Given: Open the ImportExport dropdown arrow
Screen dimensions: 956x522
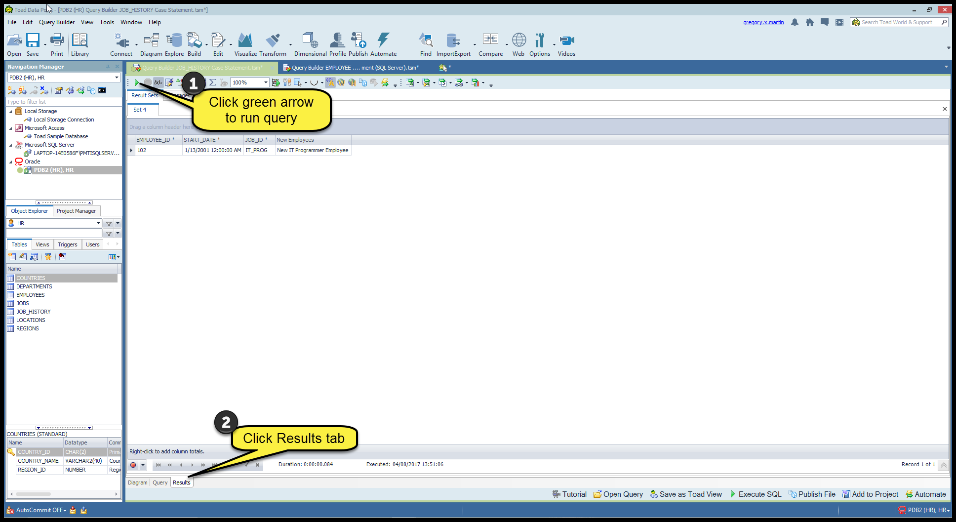Looking at the screenshot, I should coord(475,44).
